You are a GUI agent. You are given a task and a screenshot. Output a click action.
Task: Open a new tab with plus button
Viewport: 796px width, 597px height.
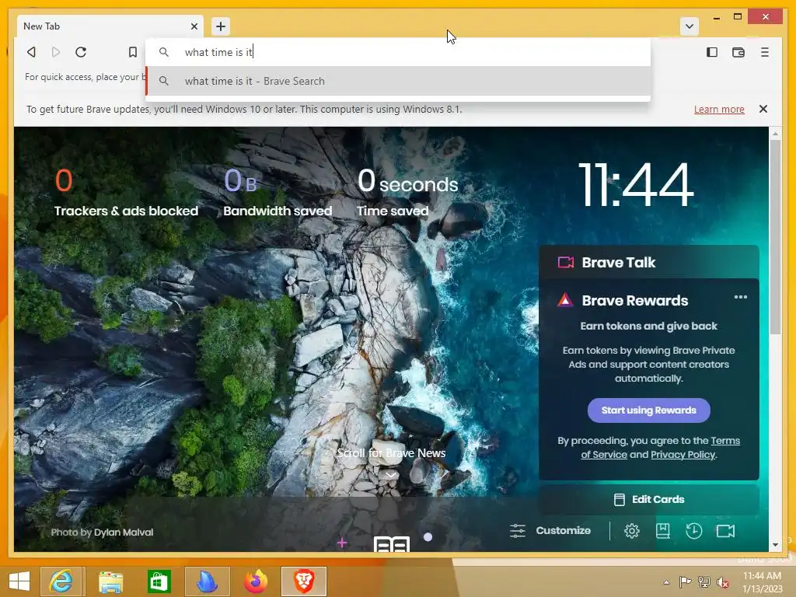pyautogui.click(x=220, y=26)
